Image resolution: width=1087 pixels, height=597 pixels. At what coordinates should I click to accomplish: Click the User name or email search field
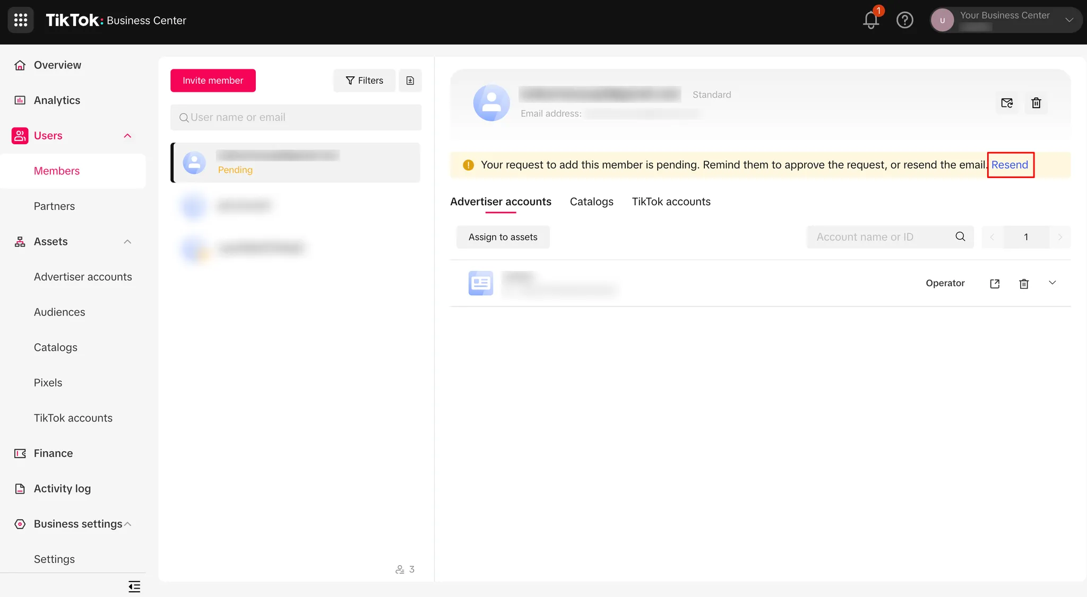tap(296, 117)
